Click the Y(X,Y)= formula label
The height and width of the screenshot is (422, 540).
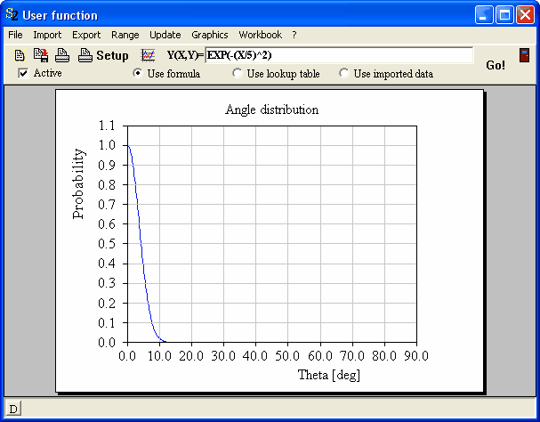click(185, 55)
